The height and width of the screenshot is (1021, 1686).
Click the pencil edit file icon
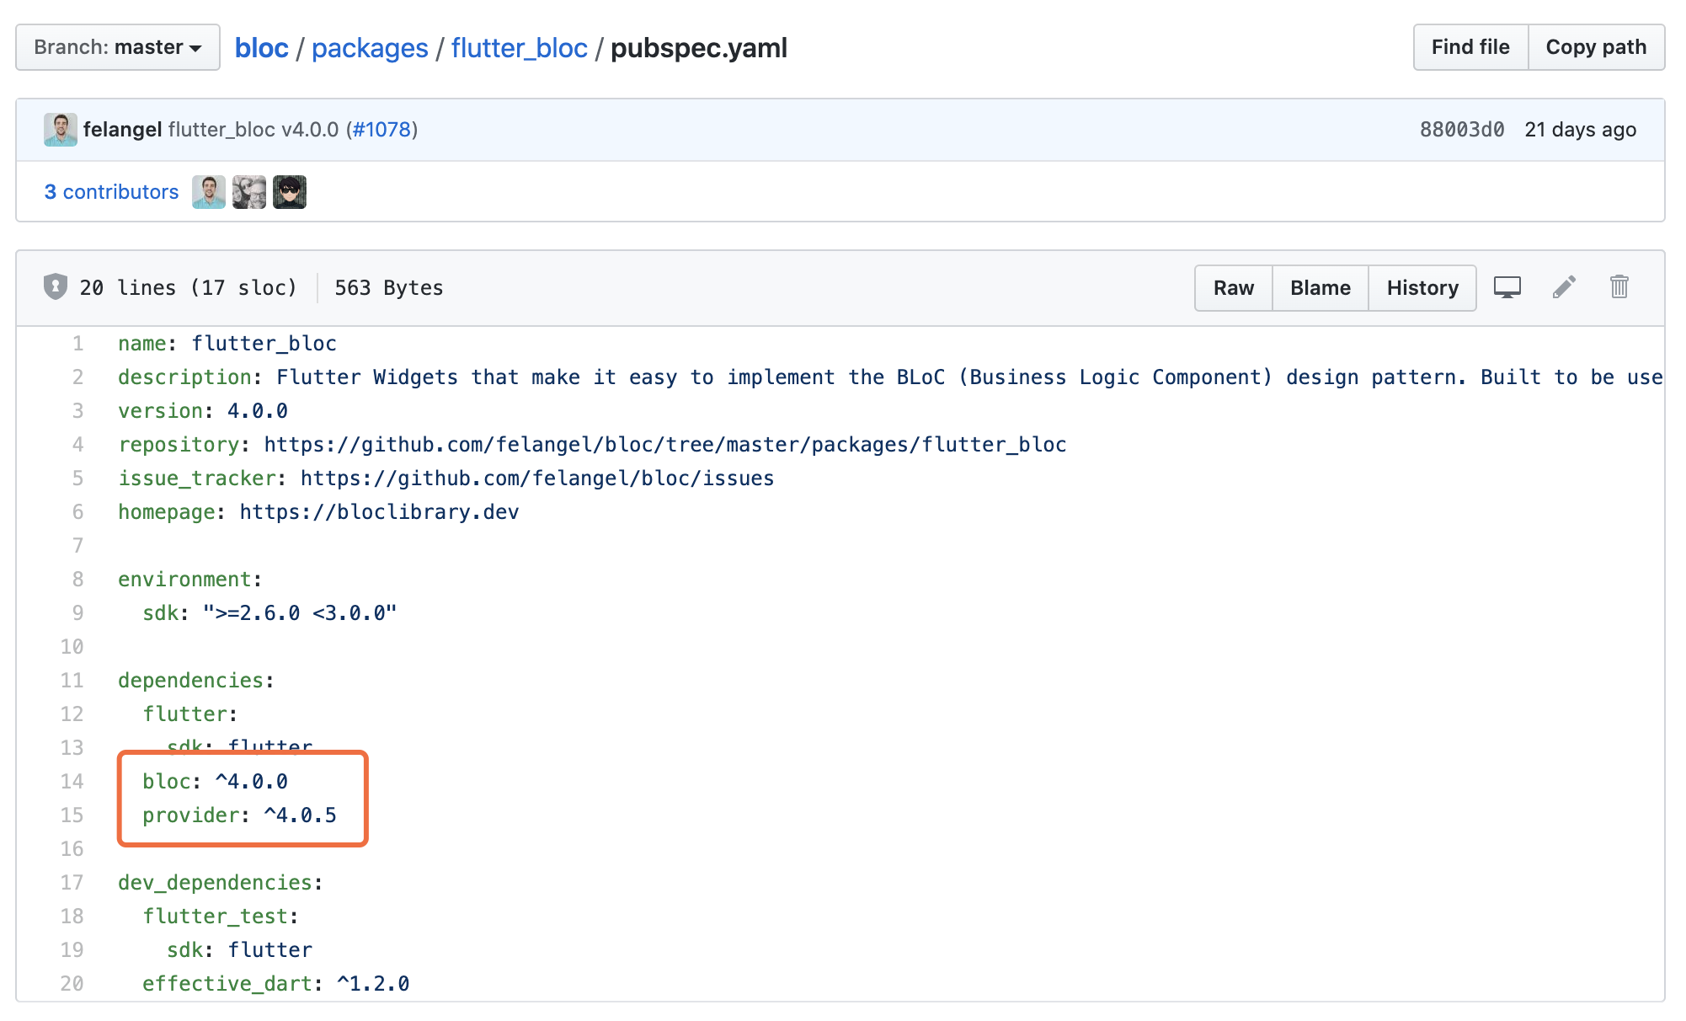click(1564, 287)
